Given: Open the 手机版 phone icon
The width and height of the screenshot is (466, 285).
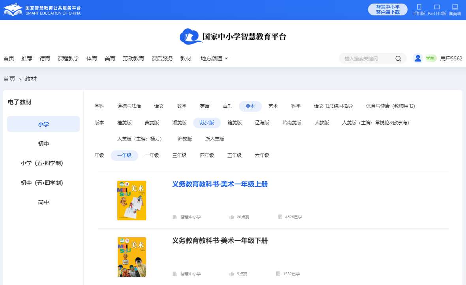Looking at the screenshot, I should [x=419, y=7].
